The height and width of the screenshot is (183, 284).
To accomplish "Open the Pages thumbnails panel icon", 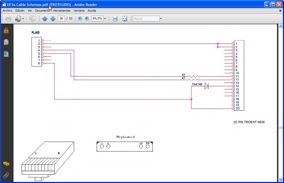I will coord(6,42).
